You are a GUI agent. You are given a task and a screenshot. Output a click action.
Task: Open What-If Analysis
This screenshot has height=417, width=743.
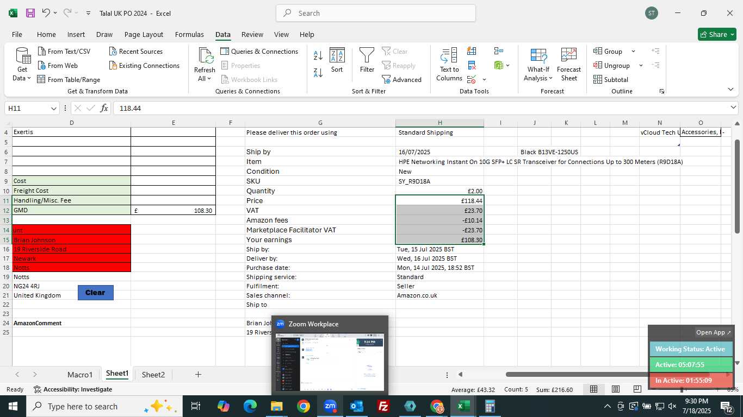538,65
